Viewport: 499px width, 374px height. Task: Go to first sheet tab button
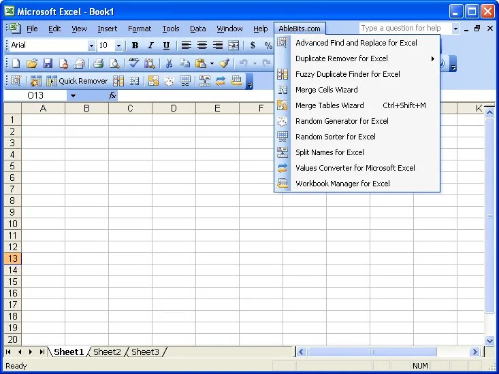[9, 352]
